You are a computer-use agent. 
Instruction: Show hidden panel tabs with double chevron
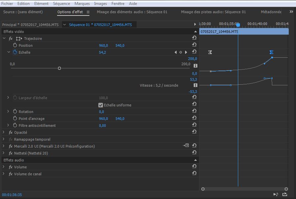[291, 12]
